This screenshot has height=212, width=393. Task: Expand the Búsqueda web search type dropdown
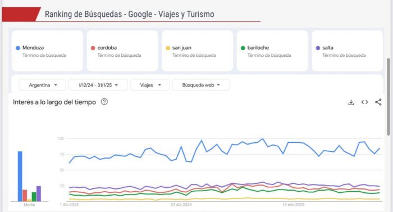click(x=201, y=85)
